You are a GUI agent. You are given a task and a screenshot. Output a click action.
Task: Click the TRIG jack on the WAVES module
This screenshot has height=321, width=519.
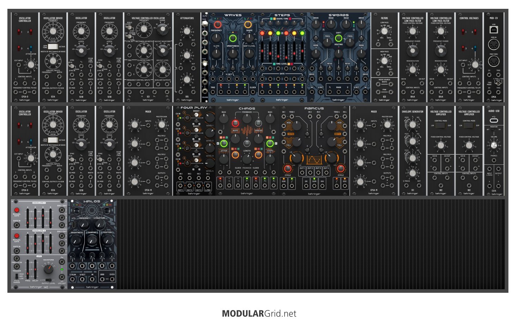213,92
